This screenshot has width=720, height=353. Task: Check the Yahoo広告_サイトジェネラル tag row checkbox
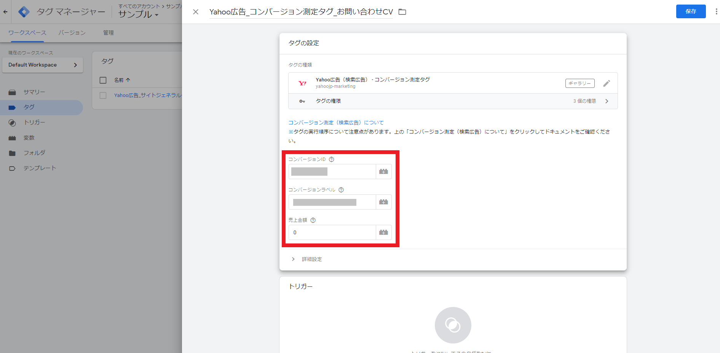click(x=103, y=95)
